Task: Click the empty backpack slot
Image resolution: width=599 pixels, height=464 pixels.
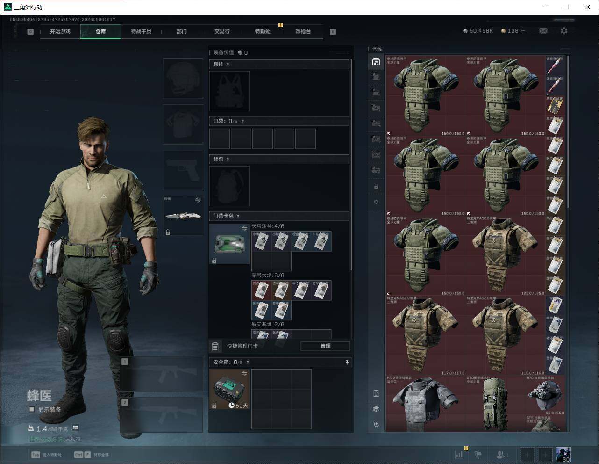Action: pos(229,186)
